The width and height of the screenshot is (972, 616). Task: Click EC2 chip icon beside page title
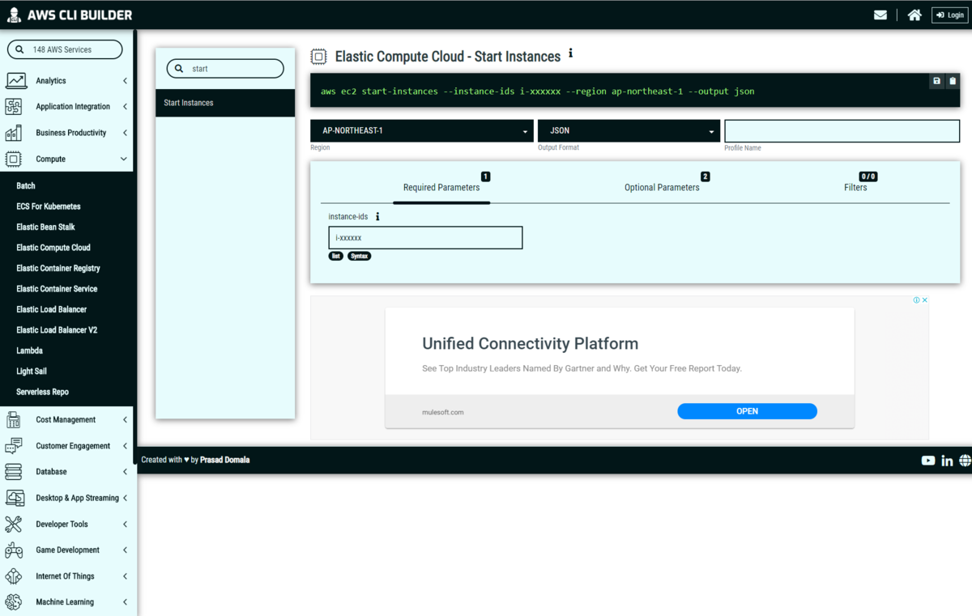319,57
